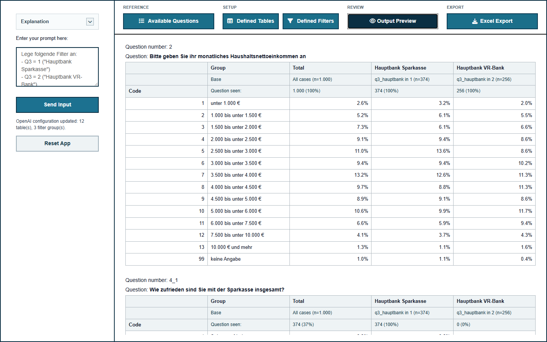Viewport: 547px width, 342px height.
Task: Click the Haushaltsnettoeinkommen question title
Action: click(x=228, y=56)
